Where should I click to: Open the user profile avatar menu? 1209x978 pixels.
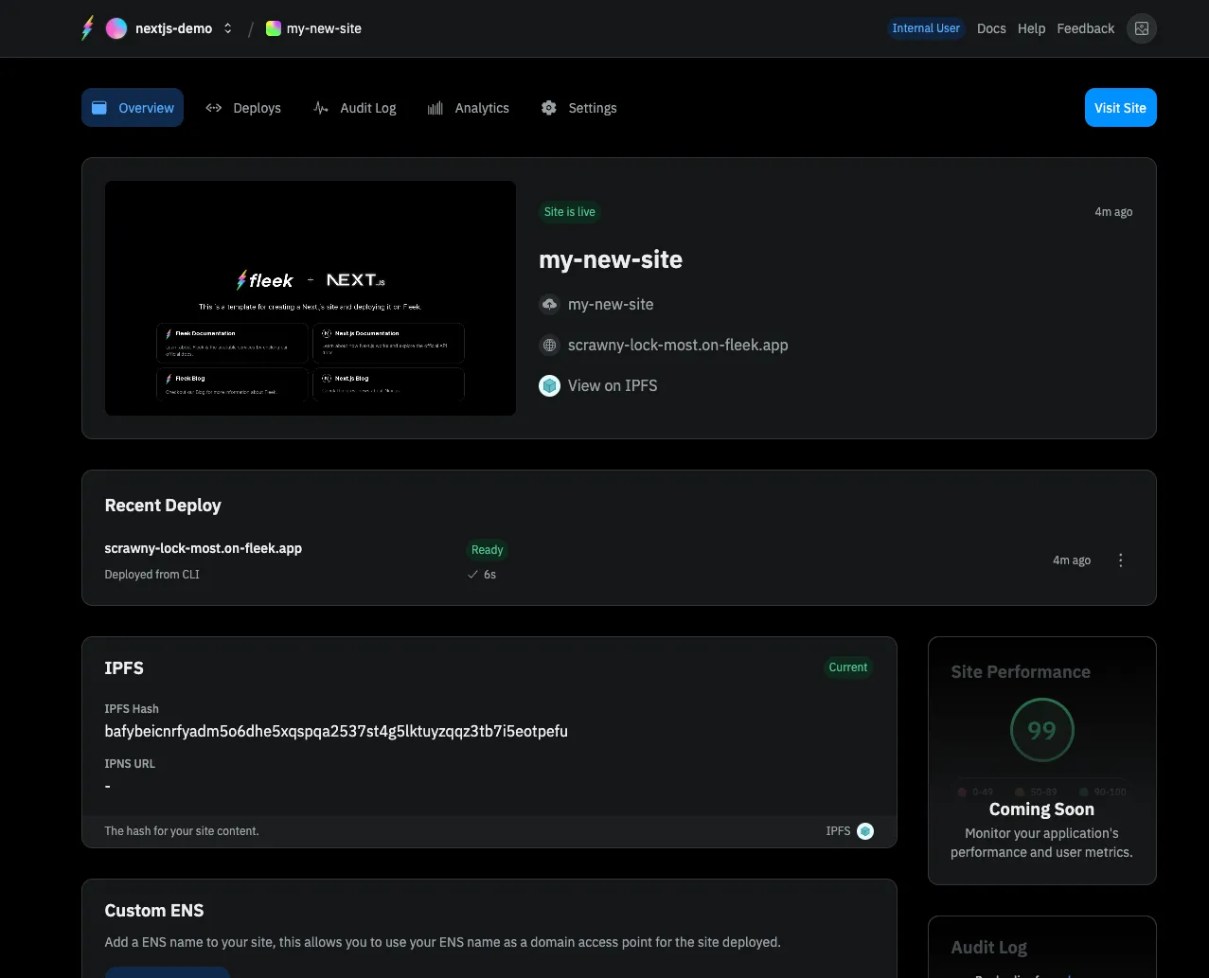click(x=1141, y=28)
